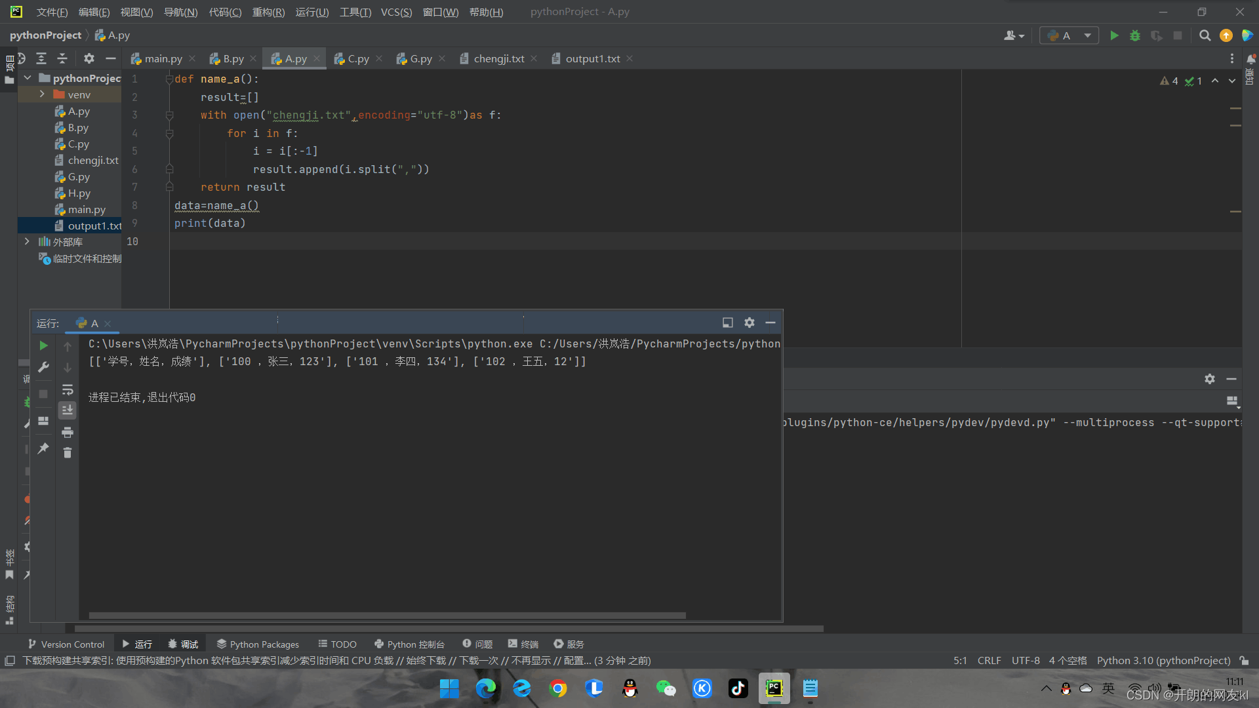Toggle soft-wrap in Run console
Viewport: 1259px width, 708px height.
click(67, 390)
